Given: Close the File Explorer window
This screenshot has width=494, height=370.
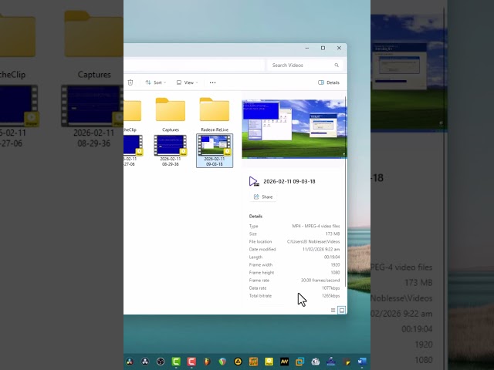Looking at the screenshot, I should point(339,48).
